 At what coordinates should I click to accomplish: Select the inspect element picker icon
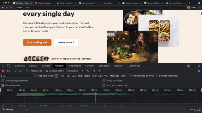click(3, 66)
